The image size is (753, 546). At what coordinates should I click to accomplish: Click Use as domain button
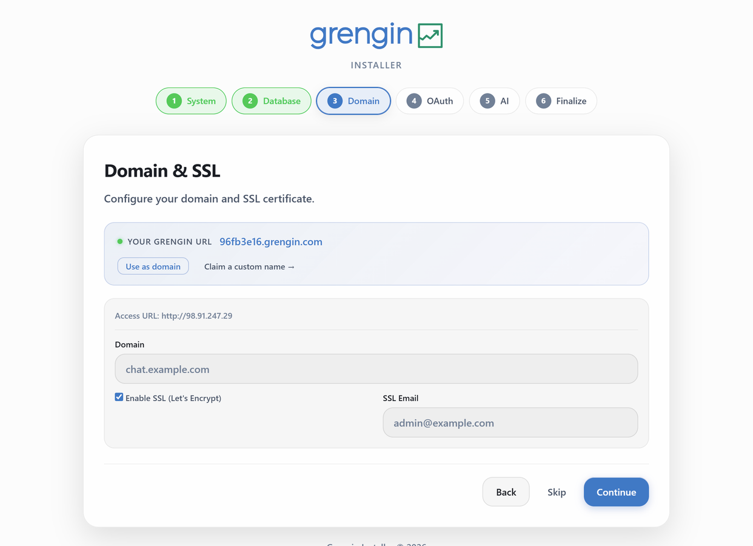click(153, 266)
